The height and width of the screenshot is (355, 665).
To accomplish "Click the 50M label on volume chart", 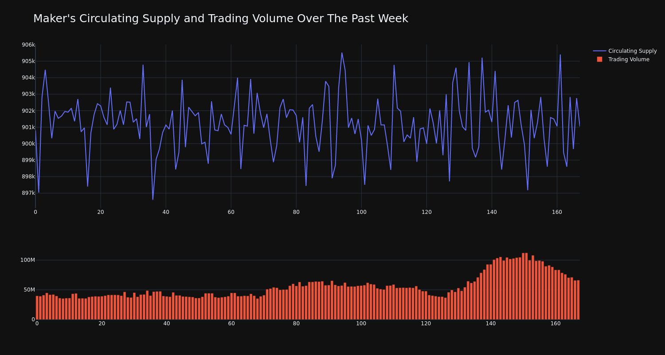I will click(29, 290).
